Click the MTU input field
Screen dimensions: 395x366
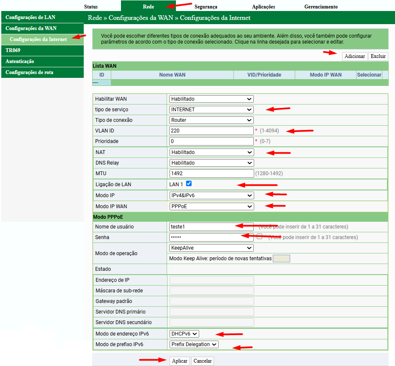(x=211, y=173)
